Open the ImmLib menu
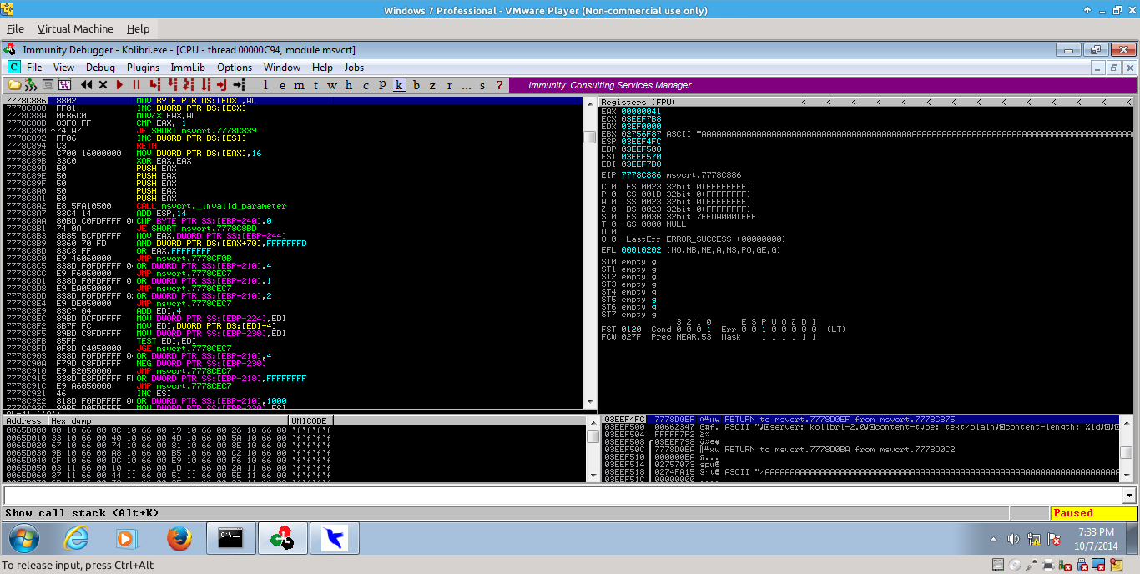 tap(188, 68)
